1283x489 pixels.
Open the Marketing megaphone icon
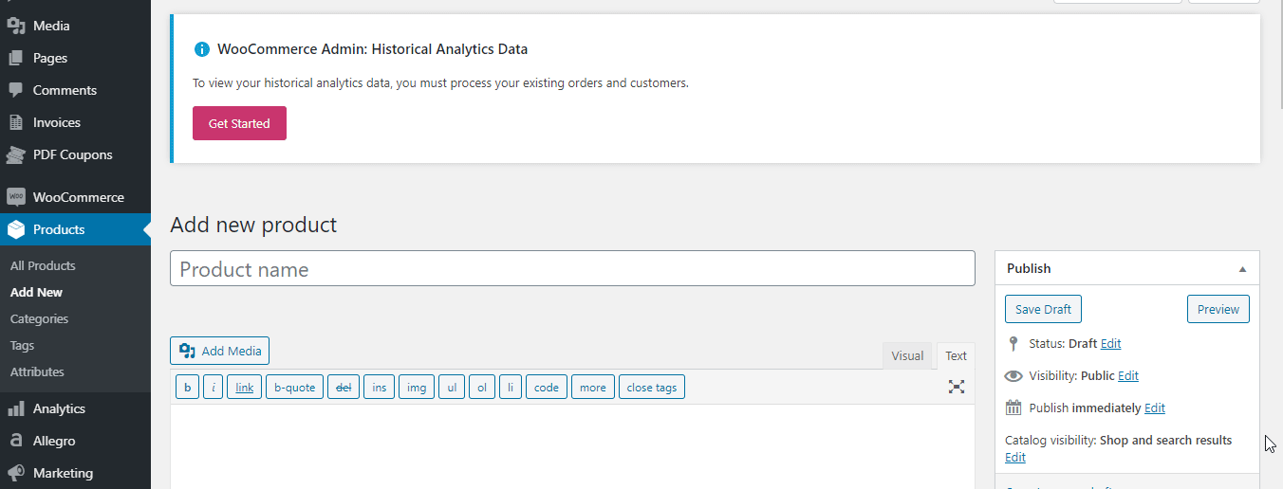pos(15,473)
